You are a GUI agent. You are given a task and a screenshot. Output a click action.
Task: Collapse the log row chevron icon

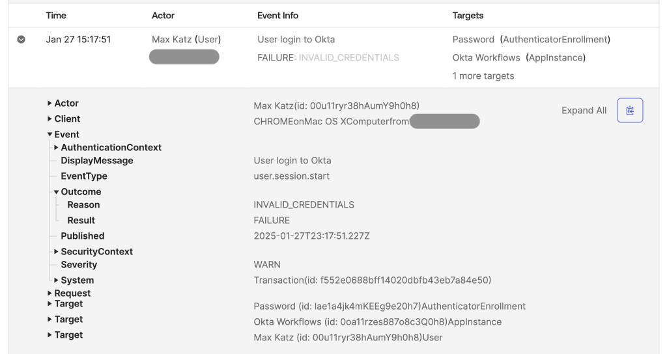pos(21,40)
